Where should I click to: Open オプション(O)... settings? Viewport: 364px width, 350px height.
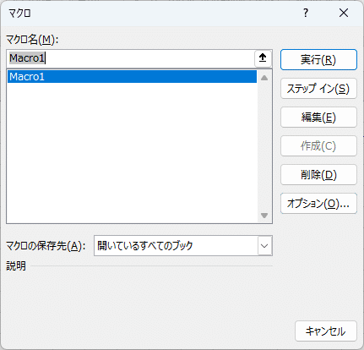[x=318, y=204]
